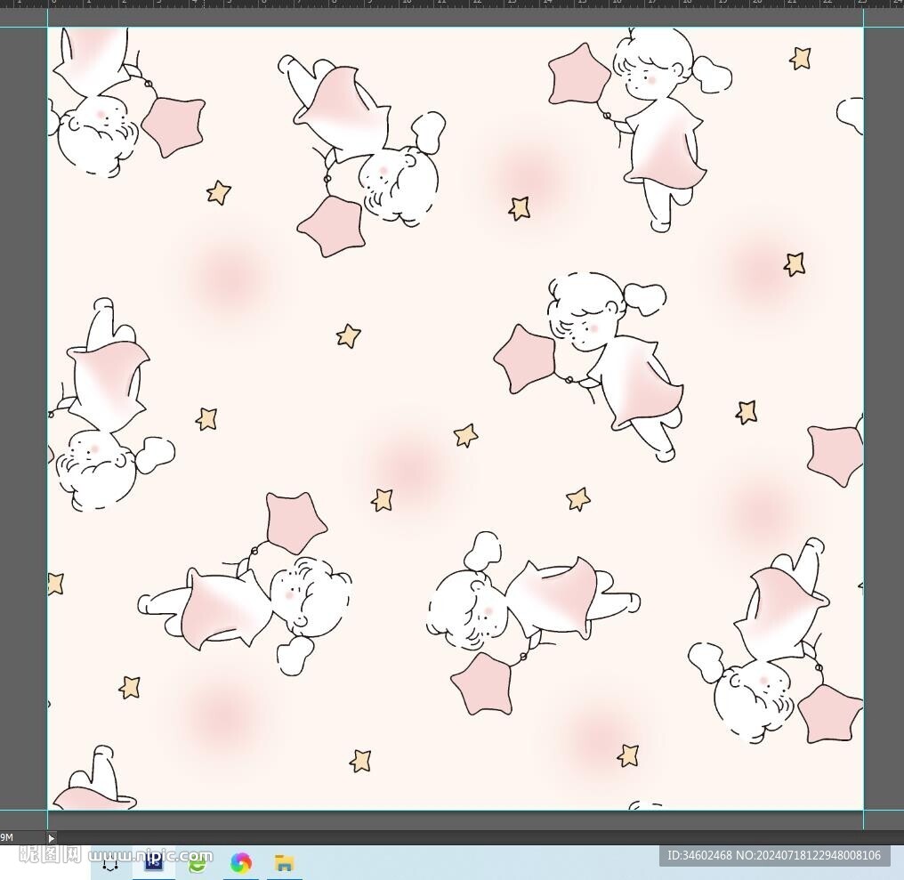The width and height of the screenshot is (904, 880).
Task: Open the status bar info arrow menu
Action: click(x=51, y=838)
